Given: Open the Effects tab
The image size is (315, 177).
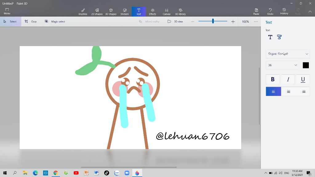Looking at the screenshot, I should click(x=153, y=12).
